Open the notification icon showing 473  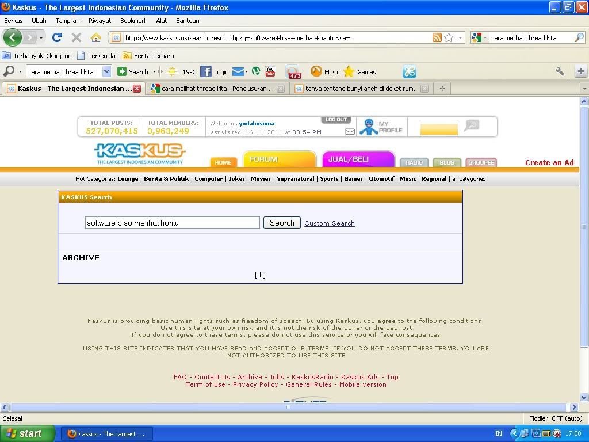[293, 72]
